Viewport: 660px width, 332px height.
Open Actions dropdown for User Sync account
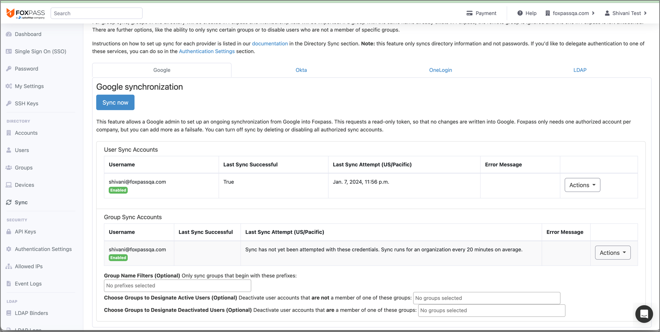(x=582, y=185)
